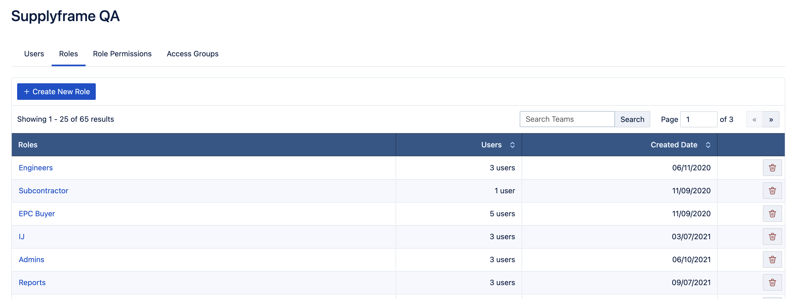The width and height of the screenshot is (788, 299).
Task: Open the Subcontractor role link
Action: point(43,191)
